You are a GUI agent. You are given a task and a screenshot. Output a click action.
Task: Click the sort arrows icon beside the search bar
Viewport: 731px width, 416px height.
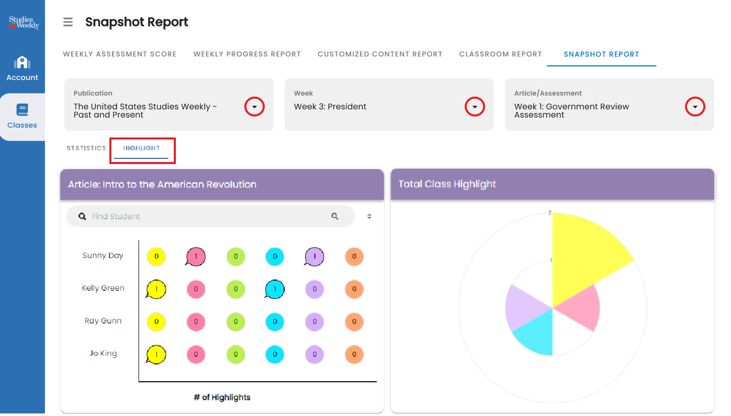coord(369,216)
